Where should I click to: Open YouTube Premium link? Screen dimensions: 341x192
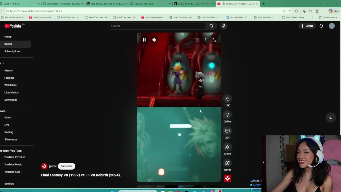coord(15,157)
